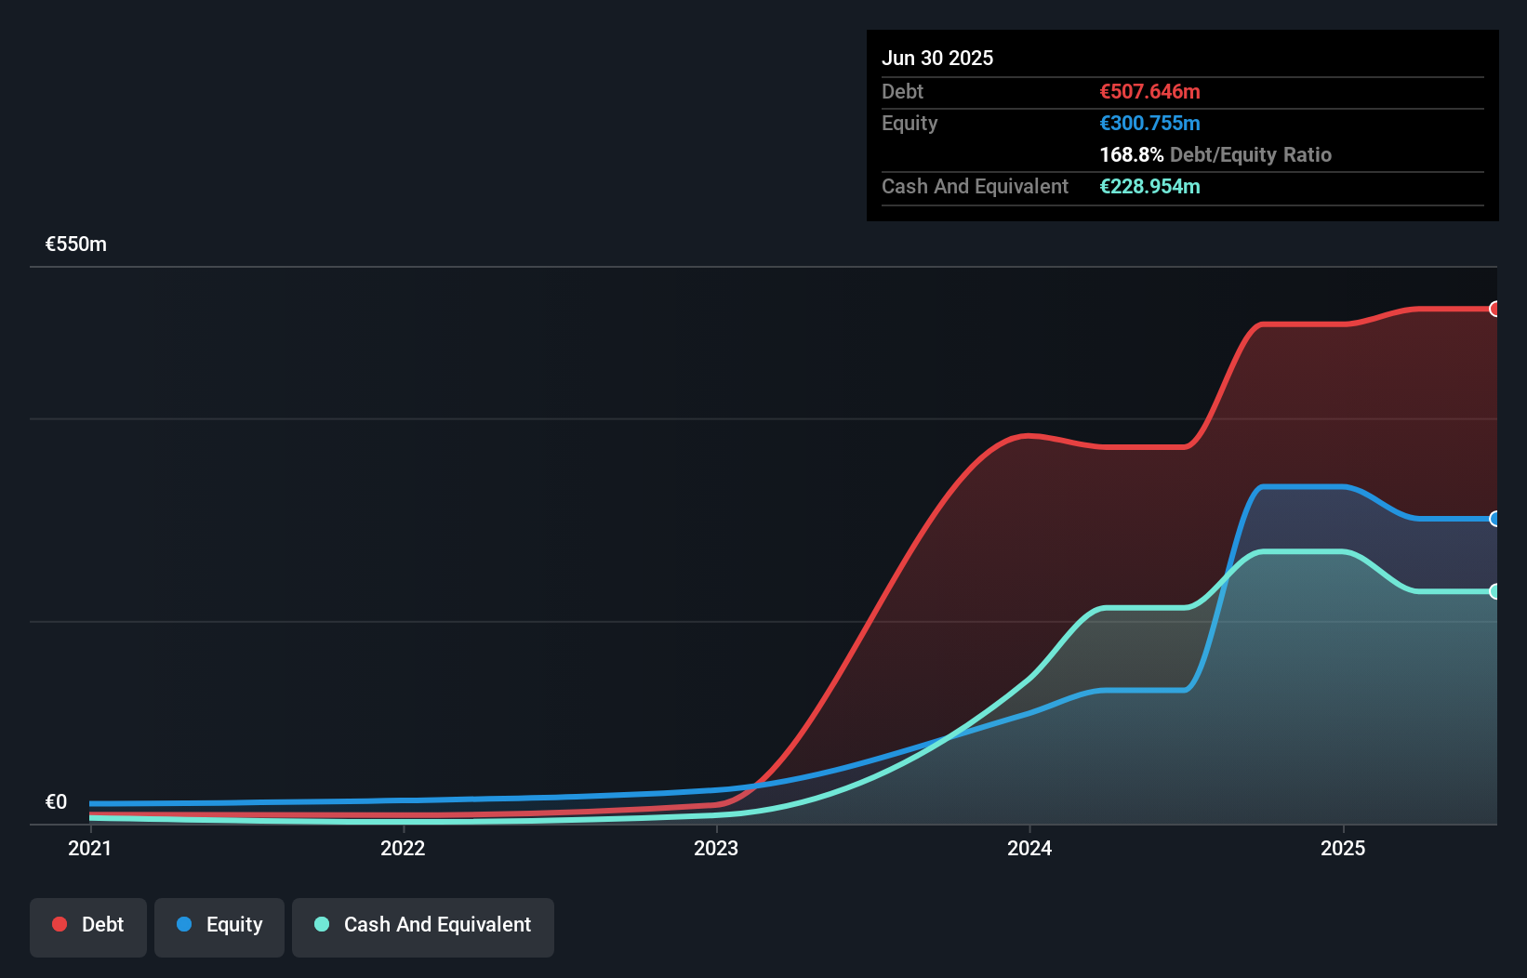Select the Equity endpoint marker on the chart

point(1495,519)
